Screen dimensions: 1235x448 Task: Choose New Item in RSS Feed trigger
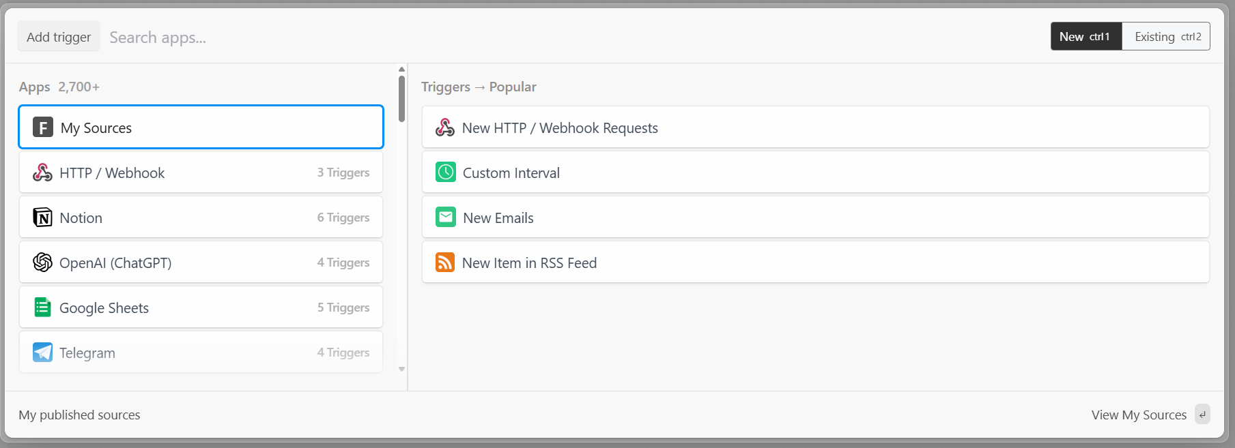816,263
